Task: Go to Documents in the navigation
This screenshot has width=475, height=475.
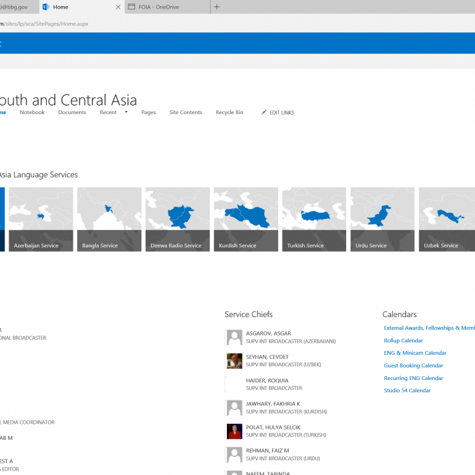Action: click(72, 112)
